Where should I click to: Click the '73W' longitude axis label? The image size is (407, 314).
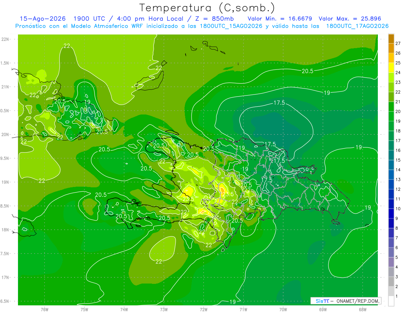[164, 309]
